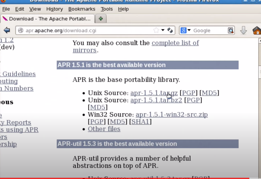Image resolution: width=261 pixels, height=179 pixels.
Task: Open the History menu
Action: pos(55,9)
